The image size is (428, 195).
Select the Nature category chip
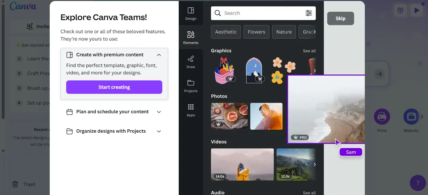pos(284,32)
